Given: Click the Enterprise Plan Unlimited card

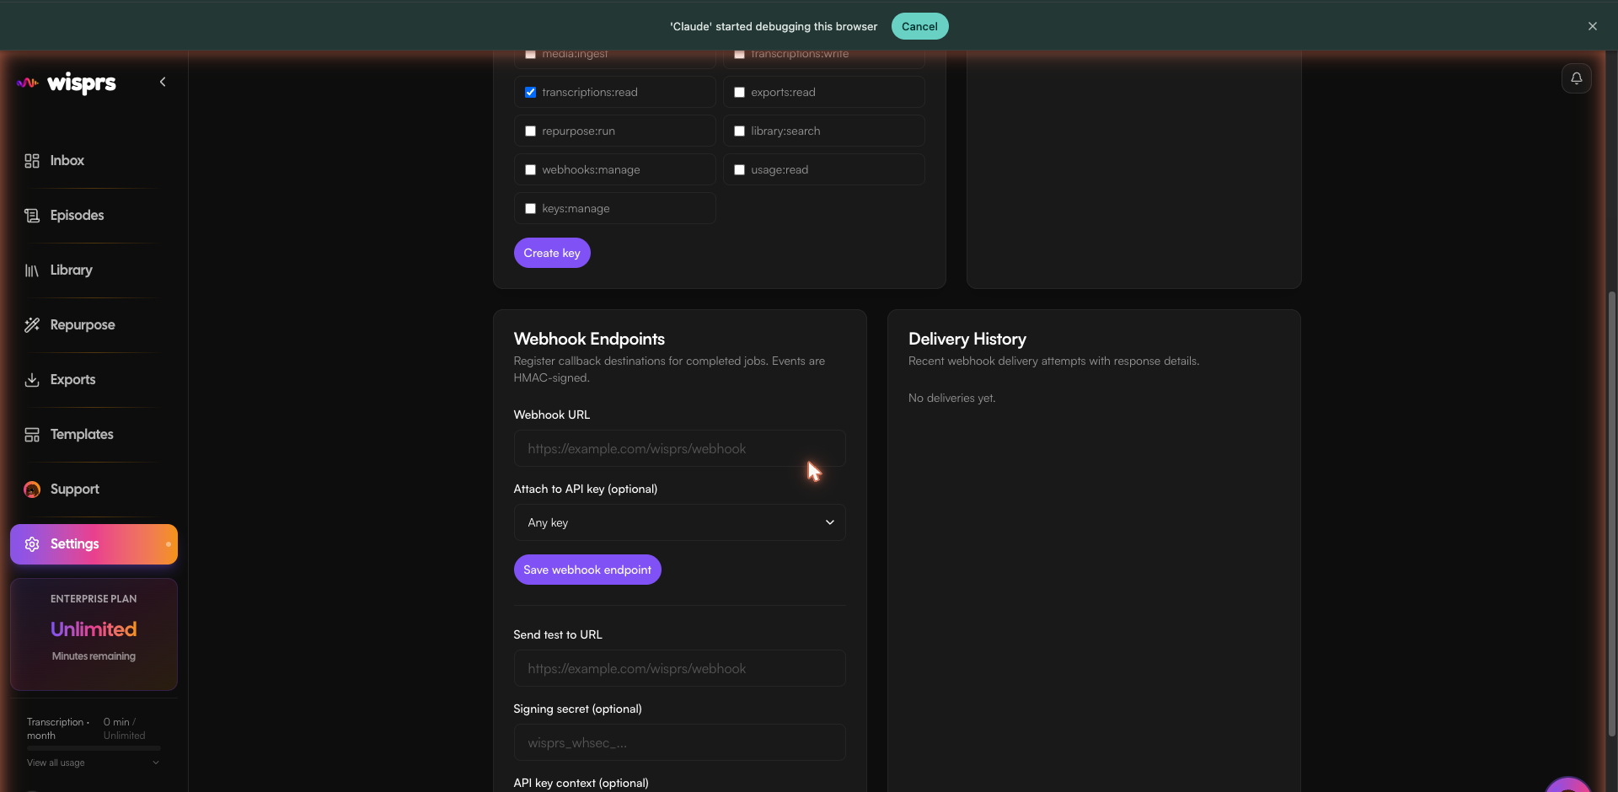Looking at the screenshot, I should tap(94, 634).
